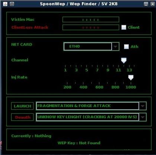This screenshot has height=155, width=156.
Task: Click the Inj Rate slider handle
Action: [x=131, y=78]
